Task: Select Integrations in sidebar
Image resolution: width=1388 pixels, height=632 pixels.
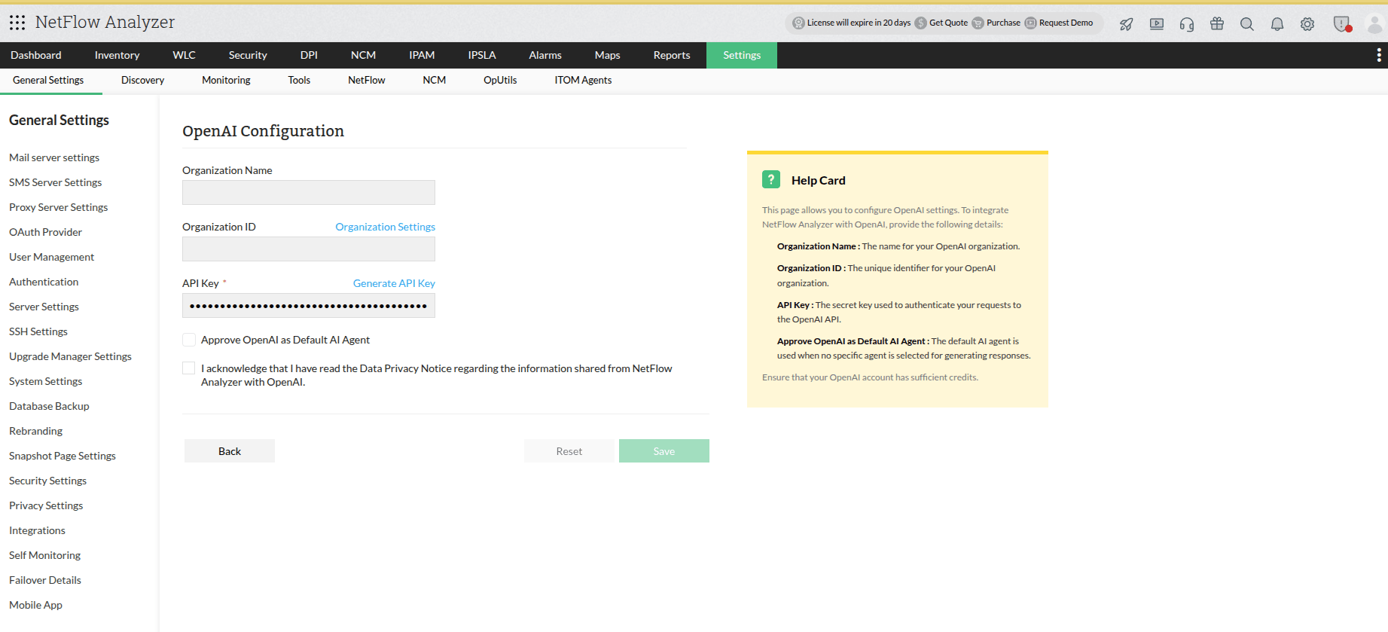Action: click(38, 530)
